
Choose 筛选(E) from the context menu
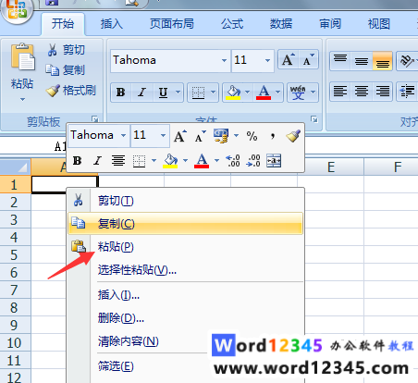coord(186,366)
